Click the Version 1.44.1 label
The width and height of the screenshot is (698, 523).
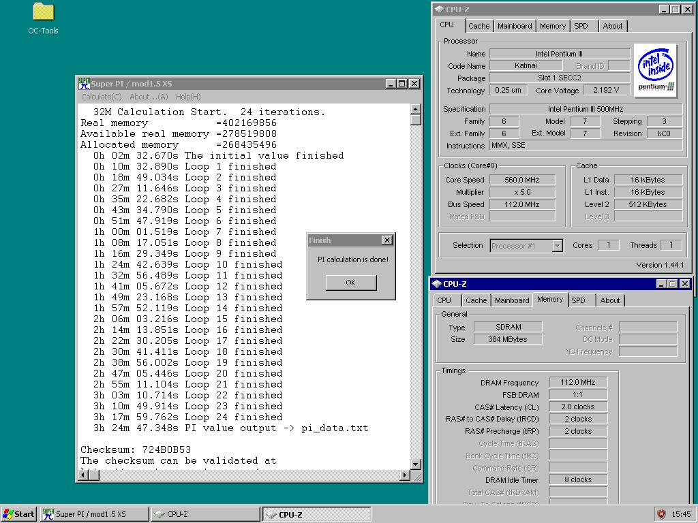tap(660, 265)
